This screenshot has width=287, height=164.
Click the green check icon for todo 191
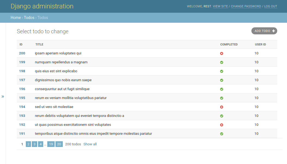(222, 133)
